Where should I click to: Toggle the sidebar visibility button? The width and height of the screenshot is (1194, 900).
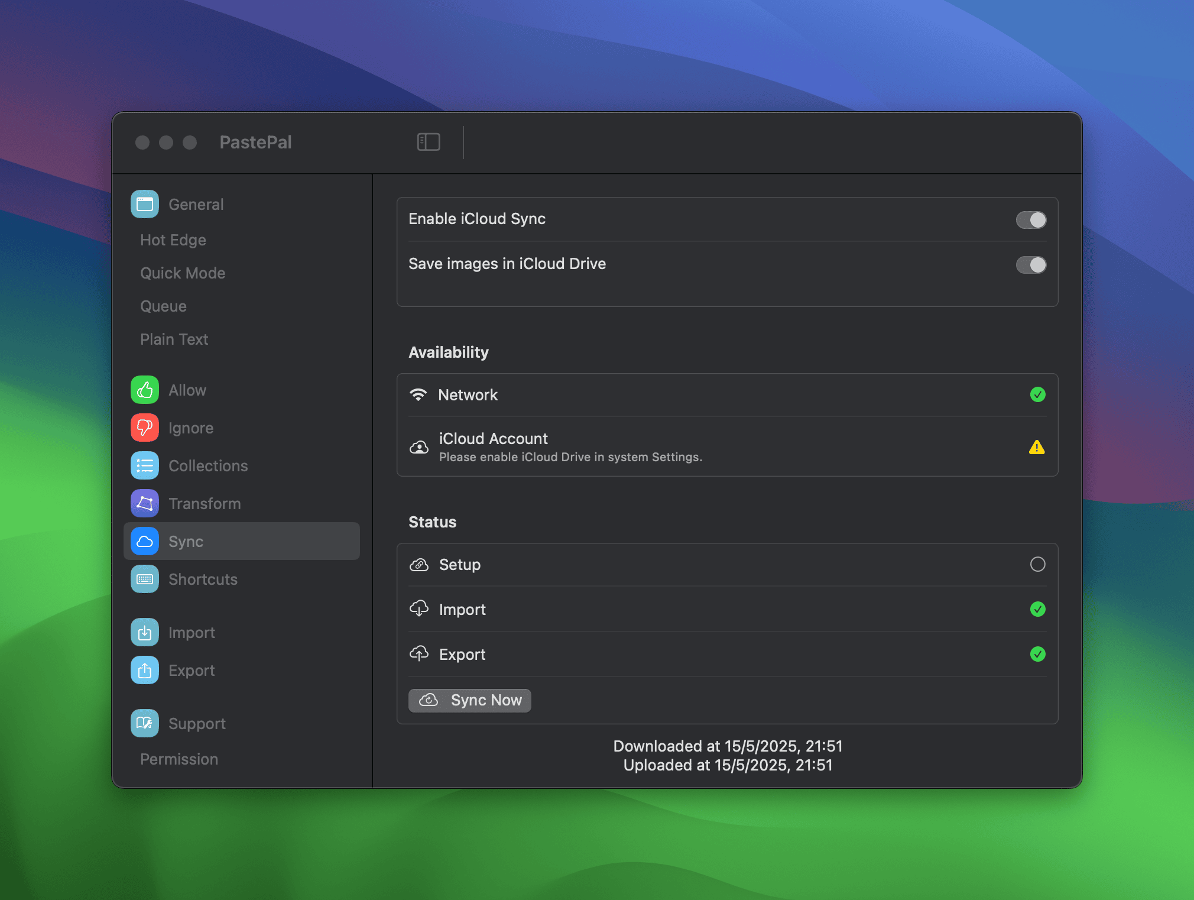coord(429,142)
